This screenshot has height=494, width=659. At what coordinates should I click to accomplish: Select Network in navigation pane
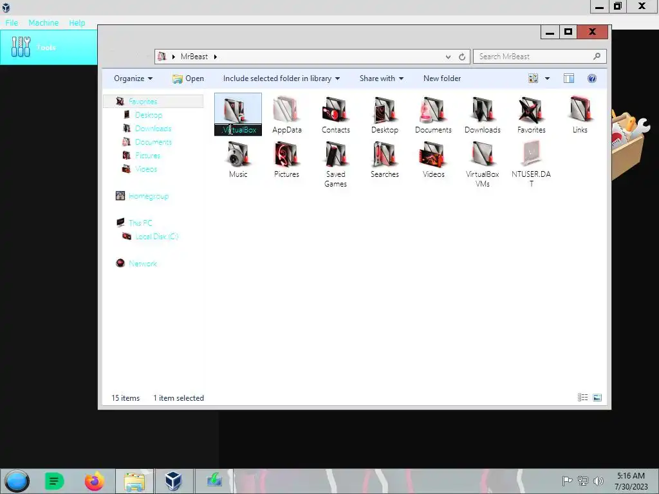(x=142, y=263)
